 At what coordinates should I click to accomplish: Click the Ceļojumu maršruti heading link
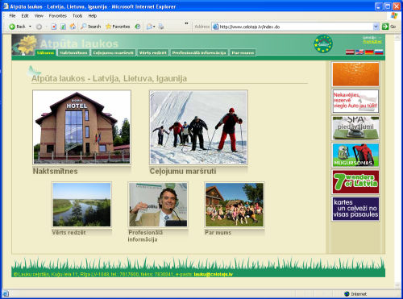(x=183, y=171)
